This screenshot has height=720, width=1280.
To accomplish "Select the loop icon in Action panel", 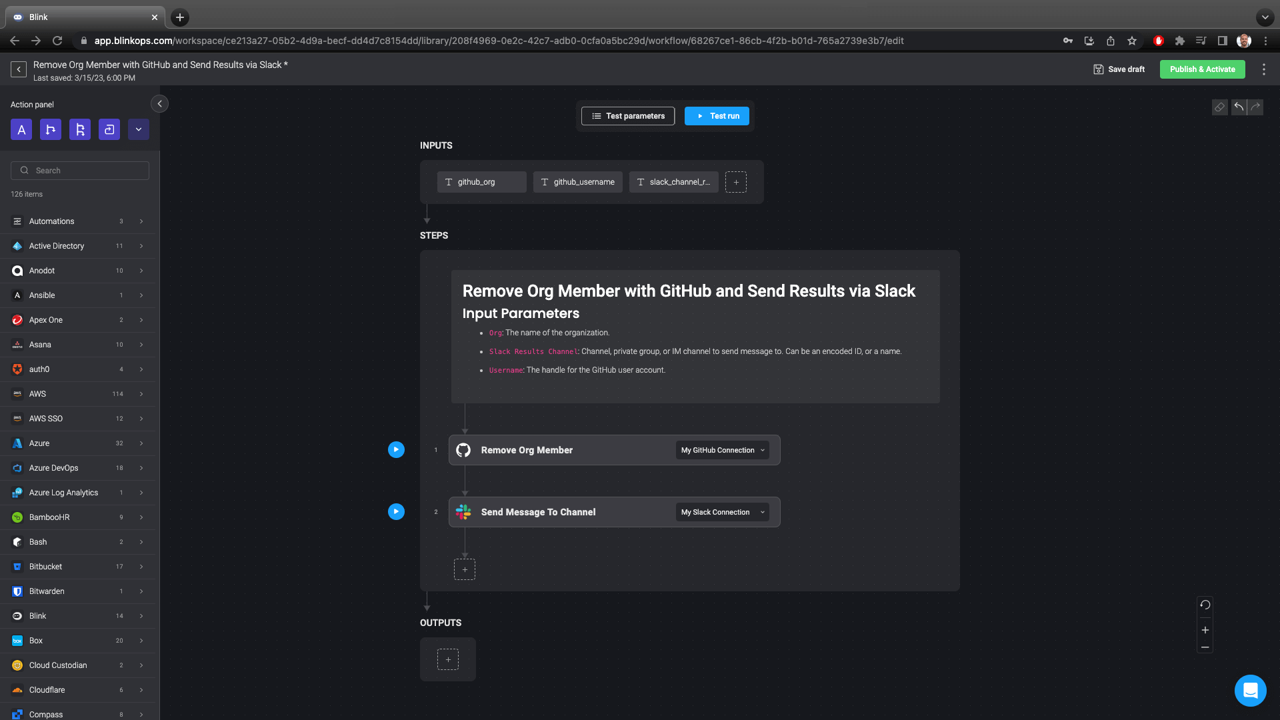I will coord(109,129).
